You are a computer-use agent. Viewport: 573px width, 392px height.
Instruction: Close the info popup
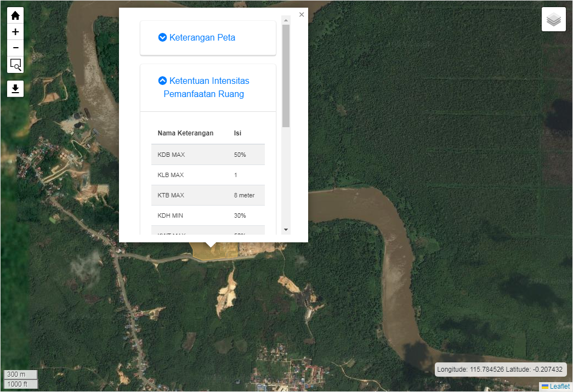[302, 15]
